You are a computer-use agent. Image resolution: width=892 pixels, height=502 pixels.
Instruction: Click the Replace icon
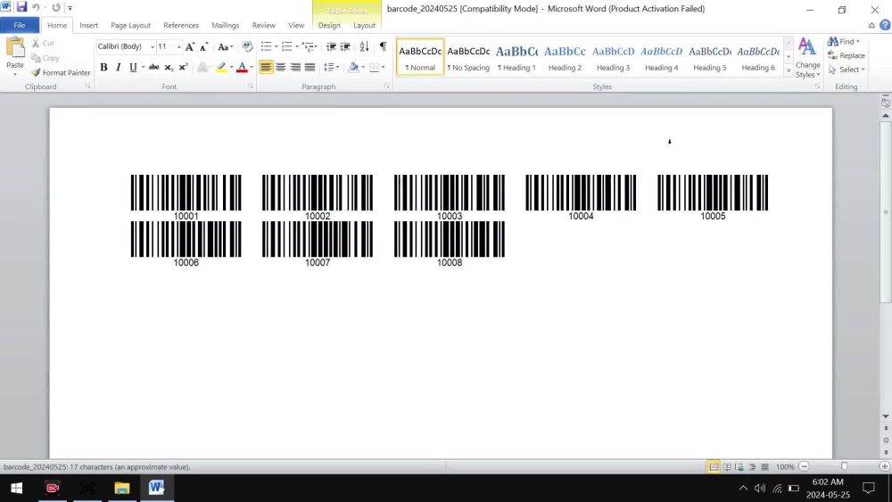pos(833,55)
